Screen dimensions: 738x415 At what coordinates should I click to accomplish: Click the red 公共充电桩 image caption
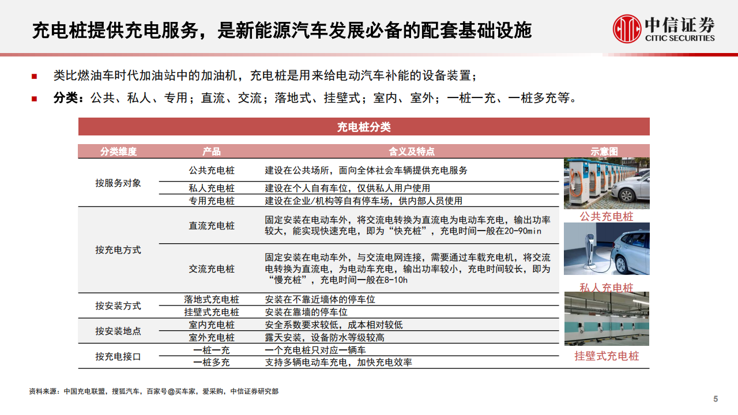[607, 217]
